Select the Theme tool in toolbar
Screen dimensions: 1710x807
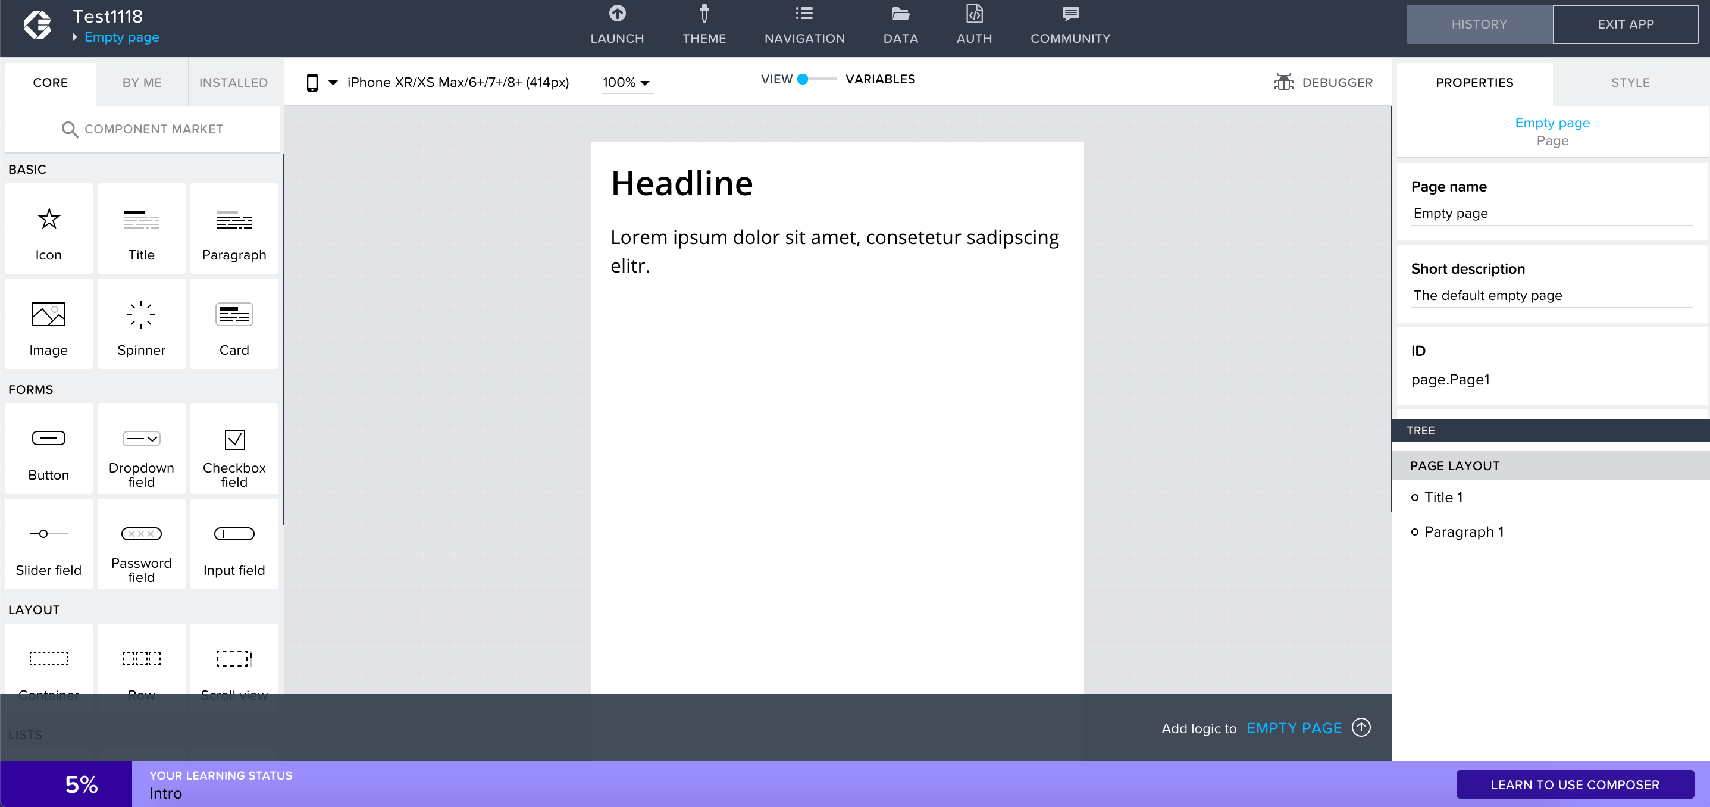pos(704,24)
